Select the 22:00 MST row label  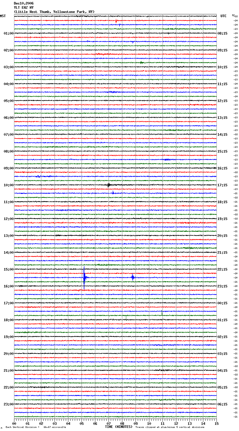coord(9,387)
